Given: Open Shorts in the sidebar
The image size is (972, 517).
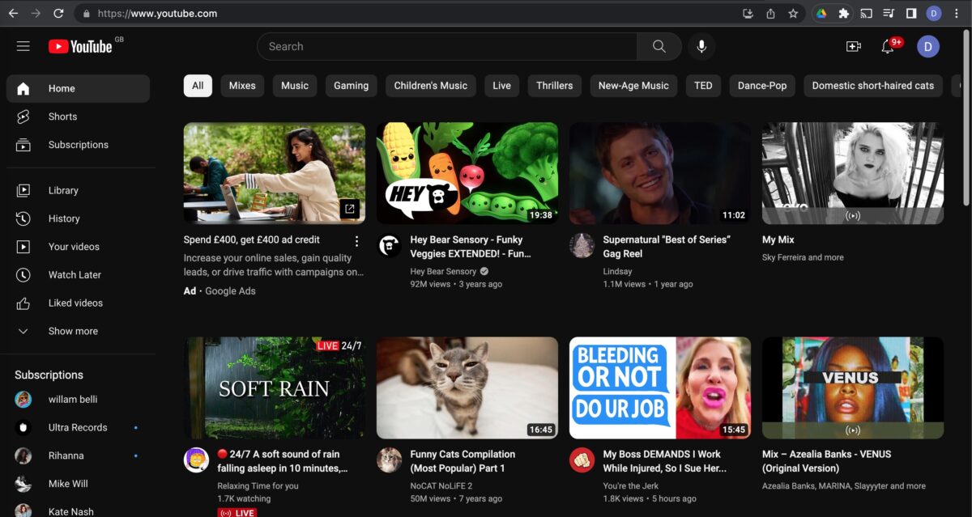Looking at the screenshot, I should 78,117.
